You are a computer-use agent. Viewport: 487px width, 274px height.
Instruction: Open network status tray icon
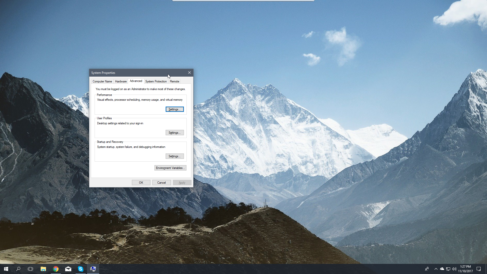[x=448, y=269]
